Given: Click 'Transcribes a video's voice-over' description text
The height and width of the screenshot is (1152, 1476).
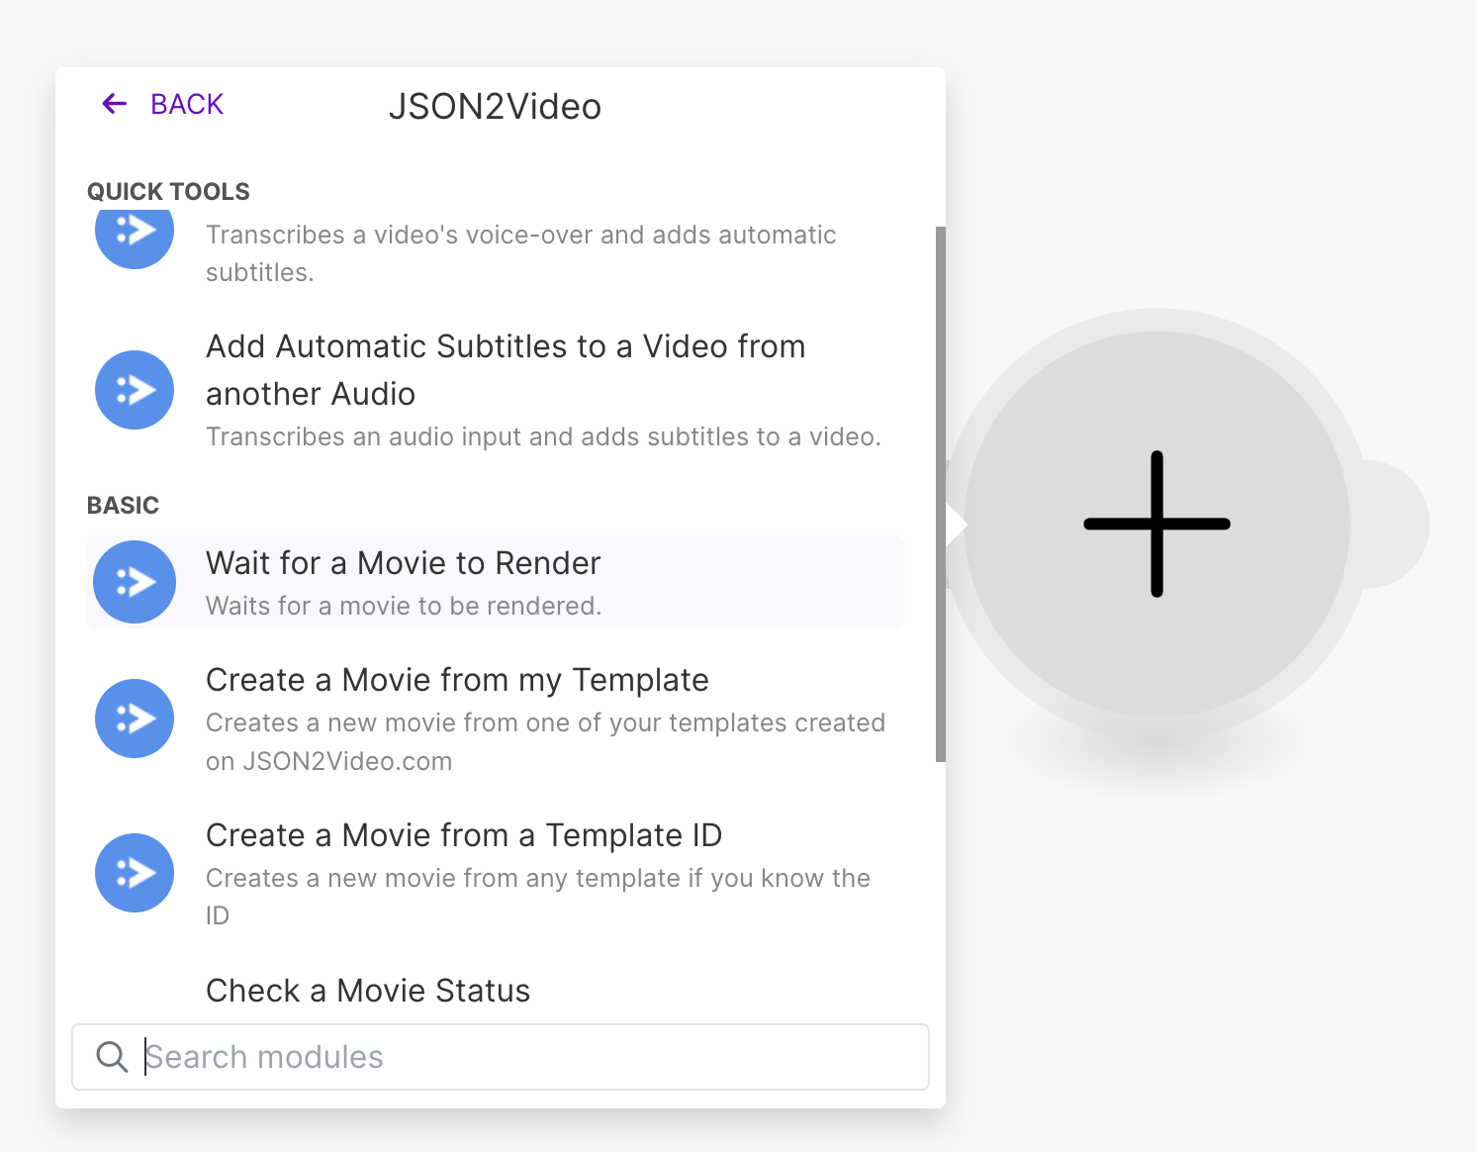Looking at the screenshot, I should click(x=521, y=253).
